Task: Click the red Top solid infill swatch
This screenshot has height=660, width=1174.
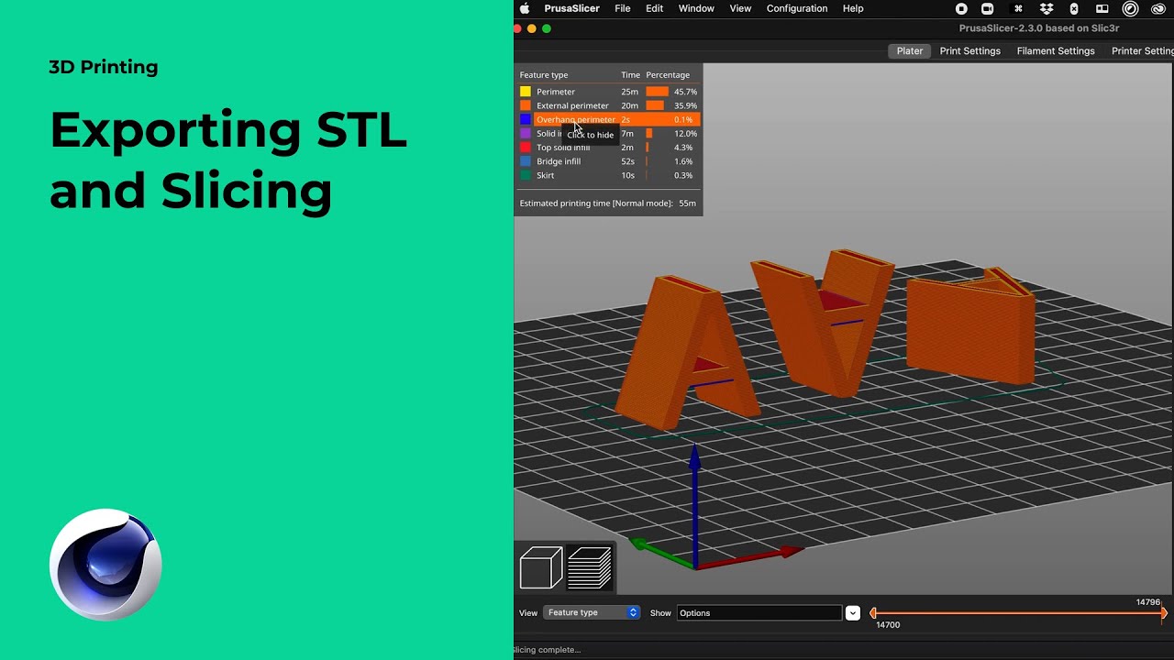Action: (x=526, y=148)
